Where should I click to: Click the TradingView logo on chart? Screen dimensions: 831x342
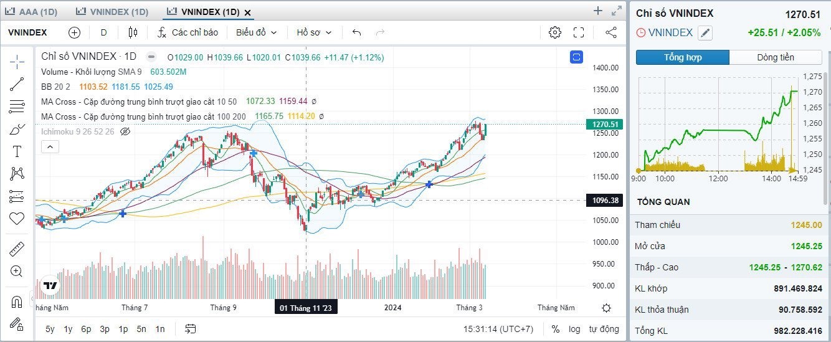tap(50, 286)
